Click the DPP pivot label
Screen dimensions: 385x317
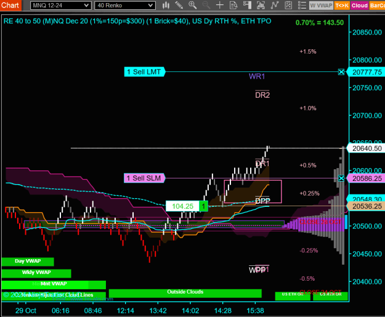pos(262,201)
